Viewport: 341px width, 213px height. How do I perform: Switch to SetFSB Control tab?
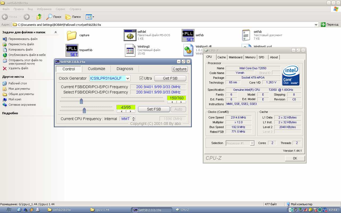tap(69, 69)
